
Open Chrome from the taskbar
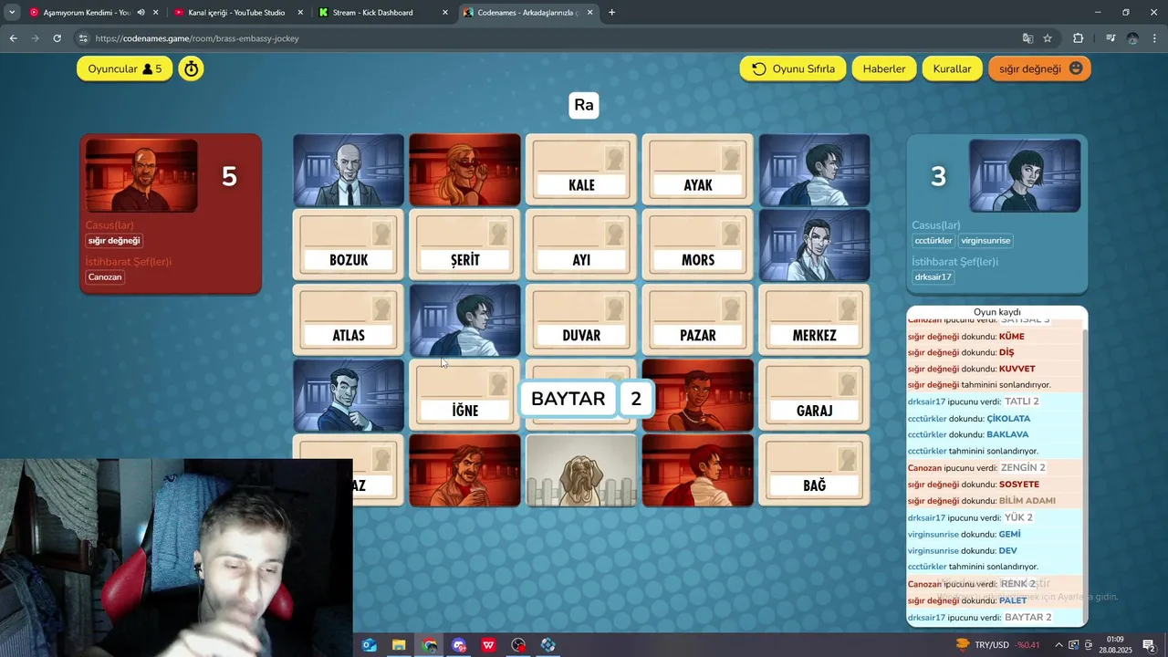(429, 645)
